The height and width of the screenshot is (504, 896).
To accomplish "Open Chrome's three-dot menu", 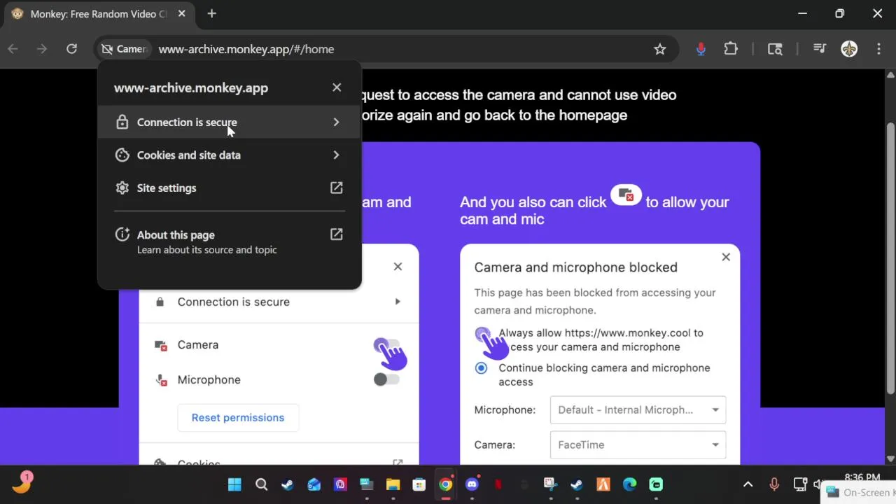I will [x=878, y=49].
